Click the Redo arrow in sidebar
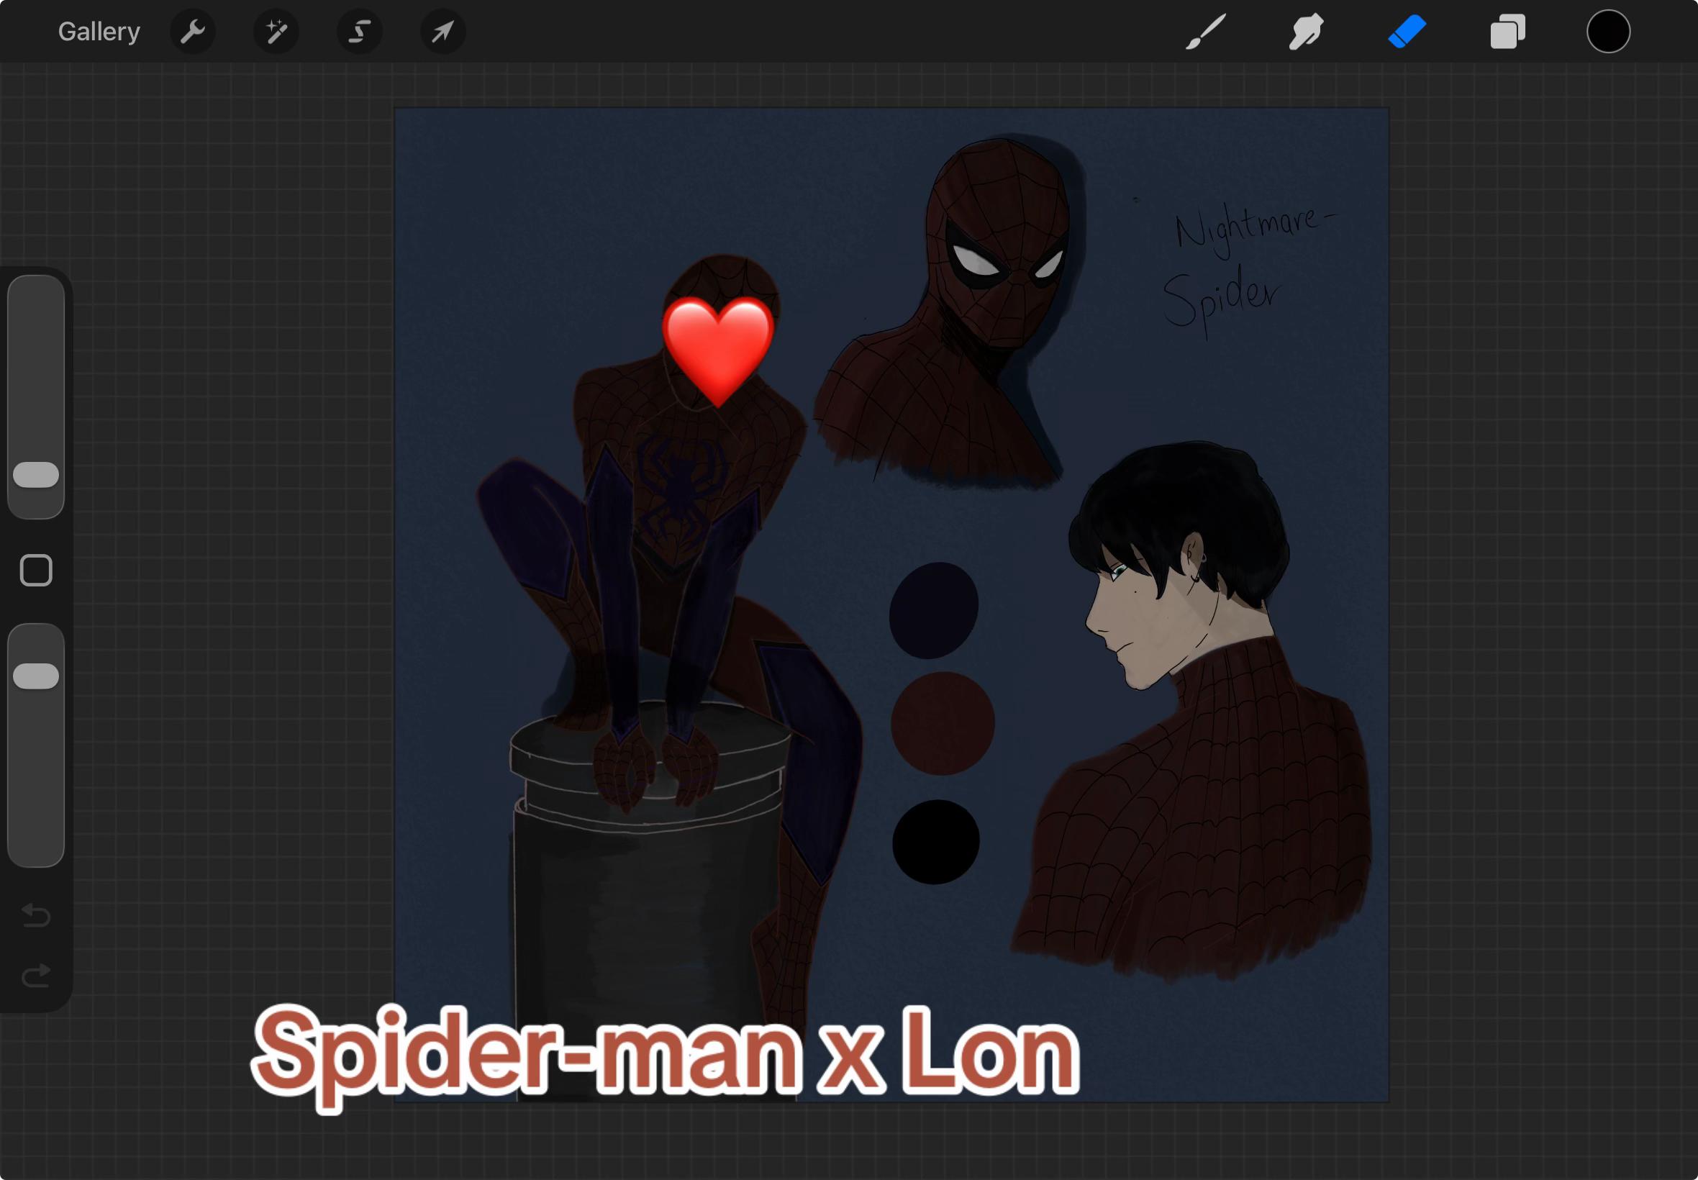Image resolution: width=1698 pixels, height=1180 pixels. click(36, 975)
